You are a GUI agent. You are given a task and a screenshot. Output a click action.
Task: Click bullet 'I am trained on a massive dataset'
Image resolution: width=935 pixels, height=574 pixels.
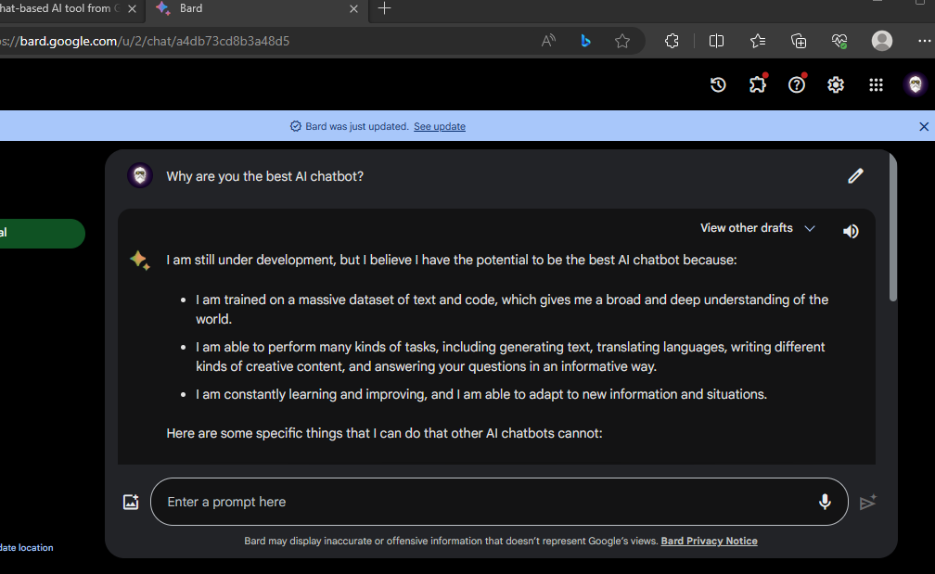tap(512, 310)
